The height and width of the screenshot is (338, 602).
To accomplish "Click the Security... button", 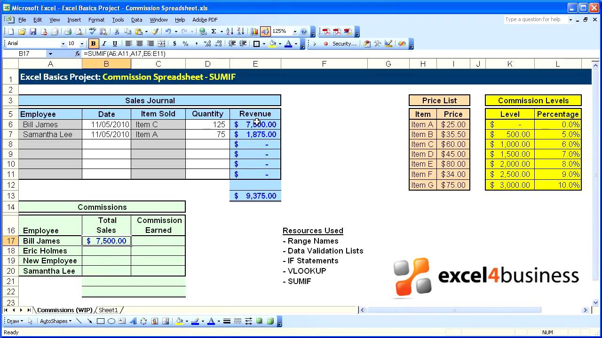I will pyautogui.click(x=344, y=44).
